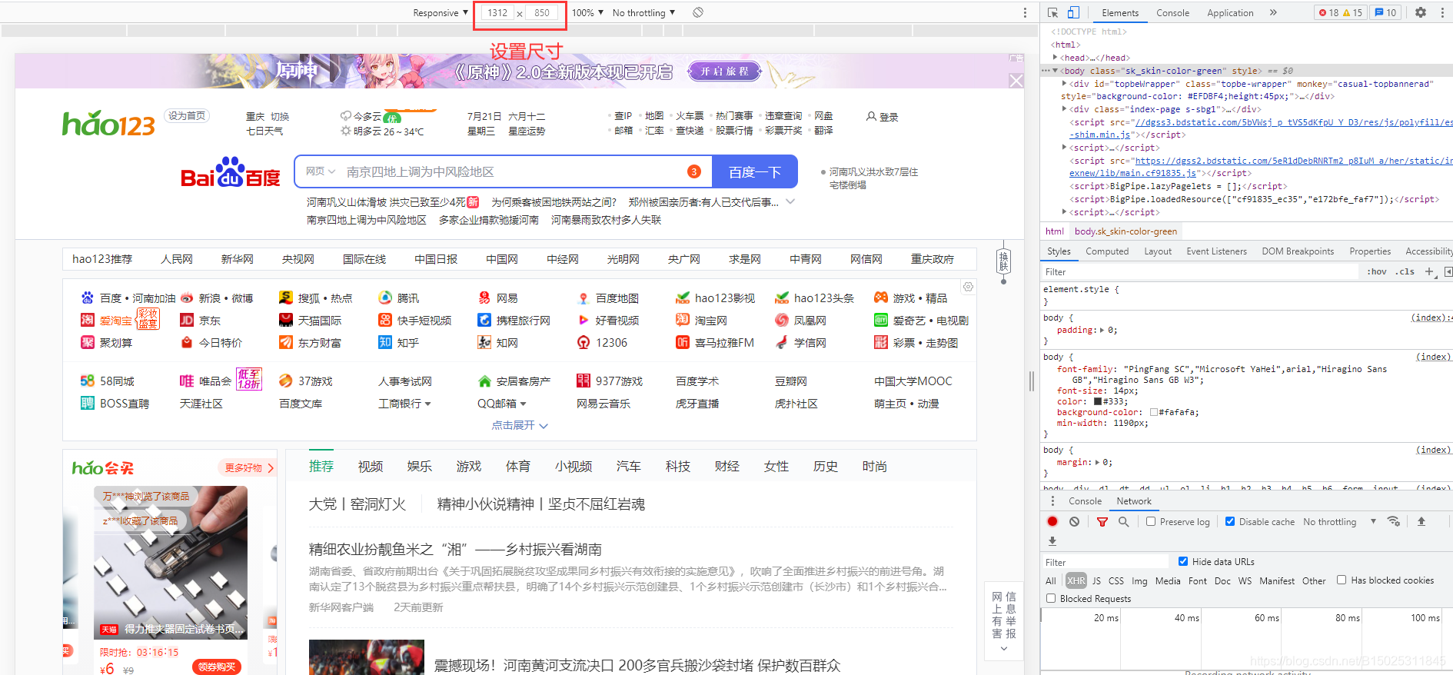Clear the network log
The width and height of the screenshot is (1453, 675).
1074,521
